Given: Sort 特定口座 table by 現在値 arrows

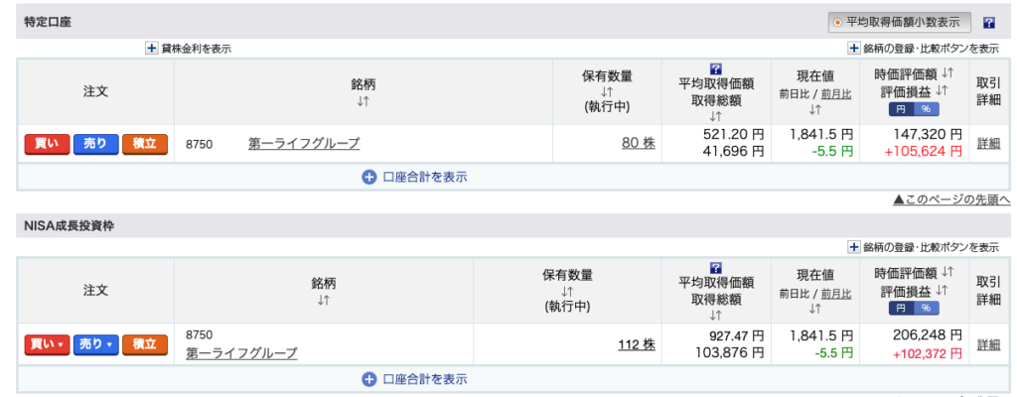Looking at the screenshot, I should [815, 109].
